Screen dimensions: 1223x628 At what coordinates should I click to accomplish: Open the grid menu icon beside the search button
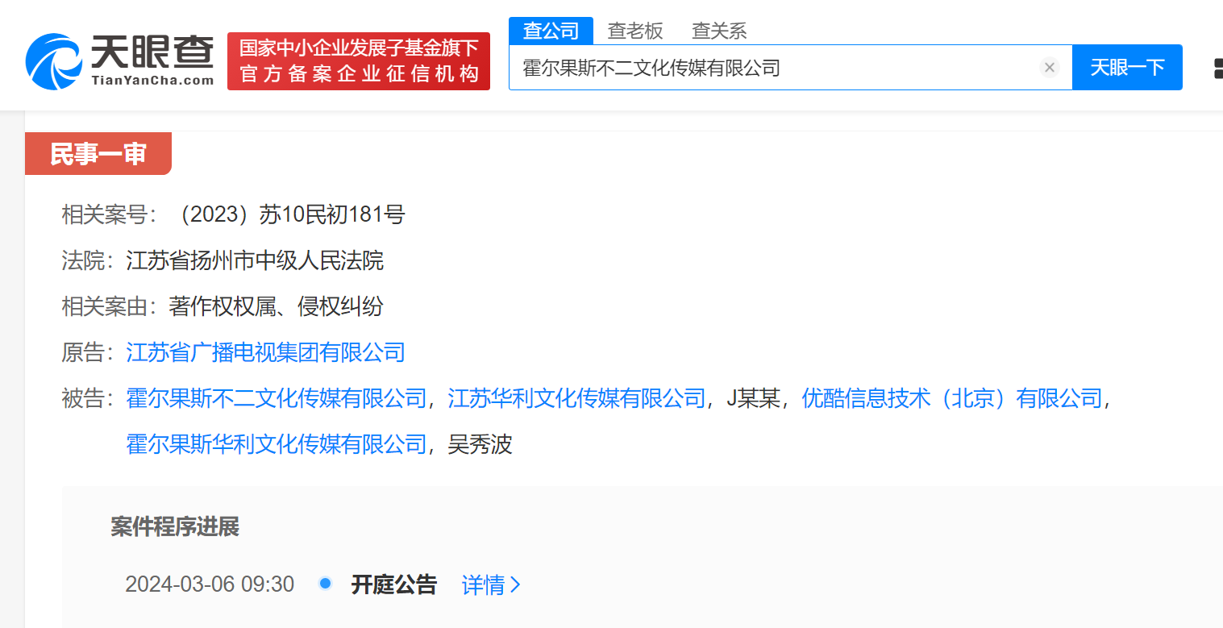(x=1217, y=68)
